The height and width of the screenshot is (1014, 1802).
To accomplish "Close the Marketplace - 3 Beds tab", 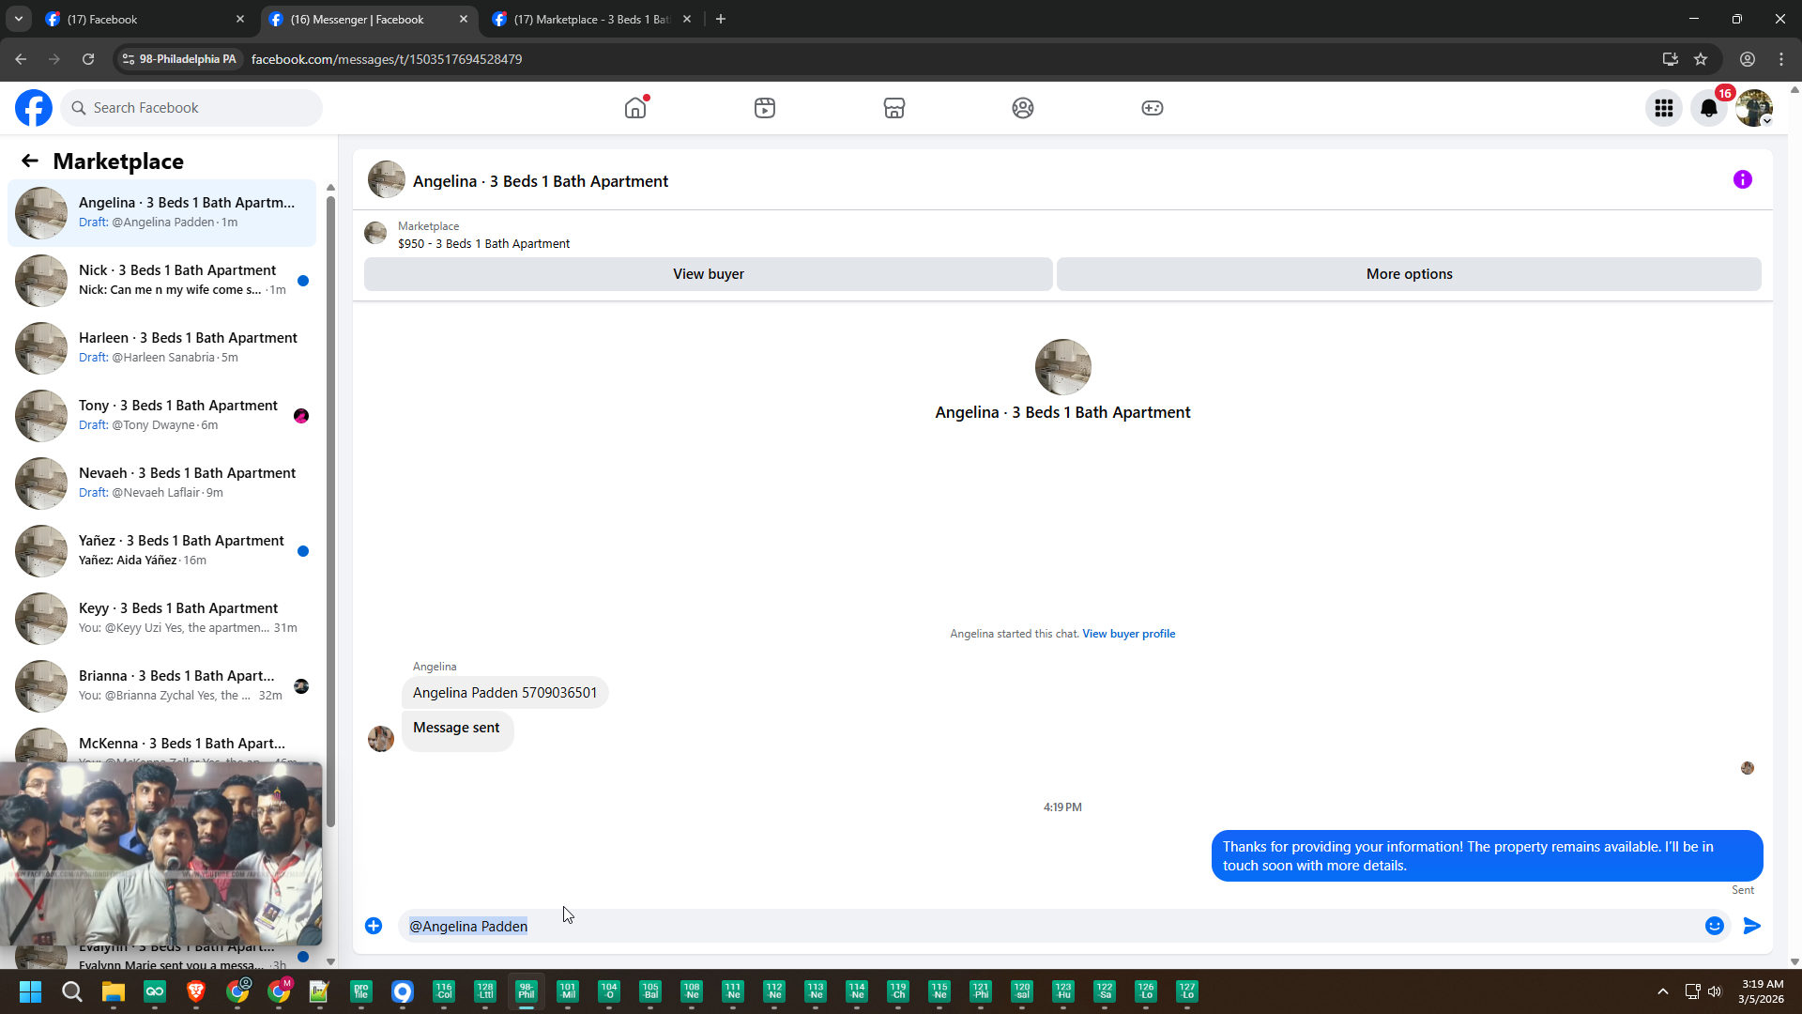I will (x=687, y=19).
